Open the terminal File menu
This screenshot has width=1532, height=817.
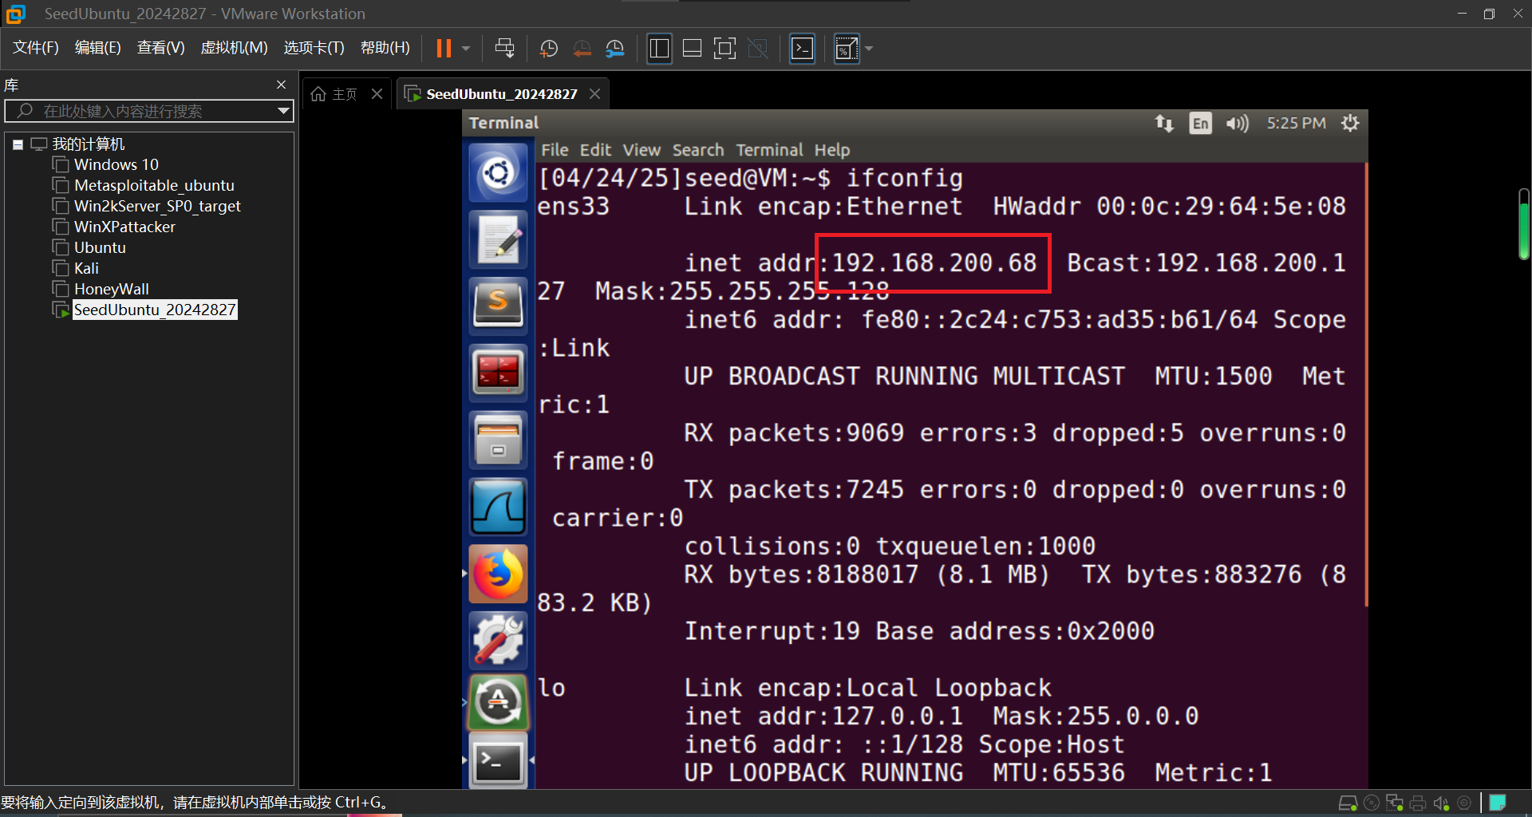coord(555,150)
